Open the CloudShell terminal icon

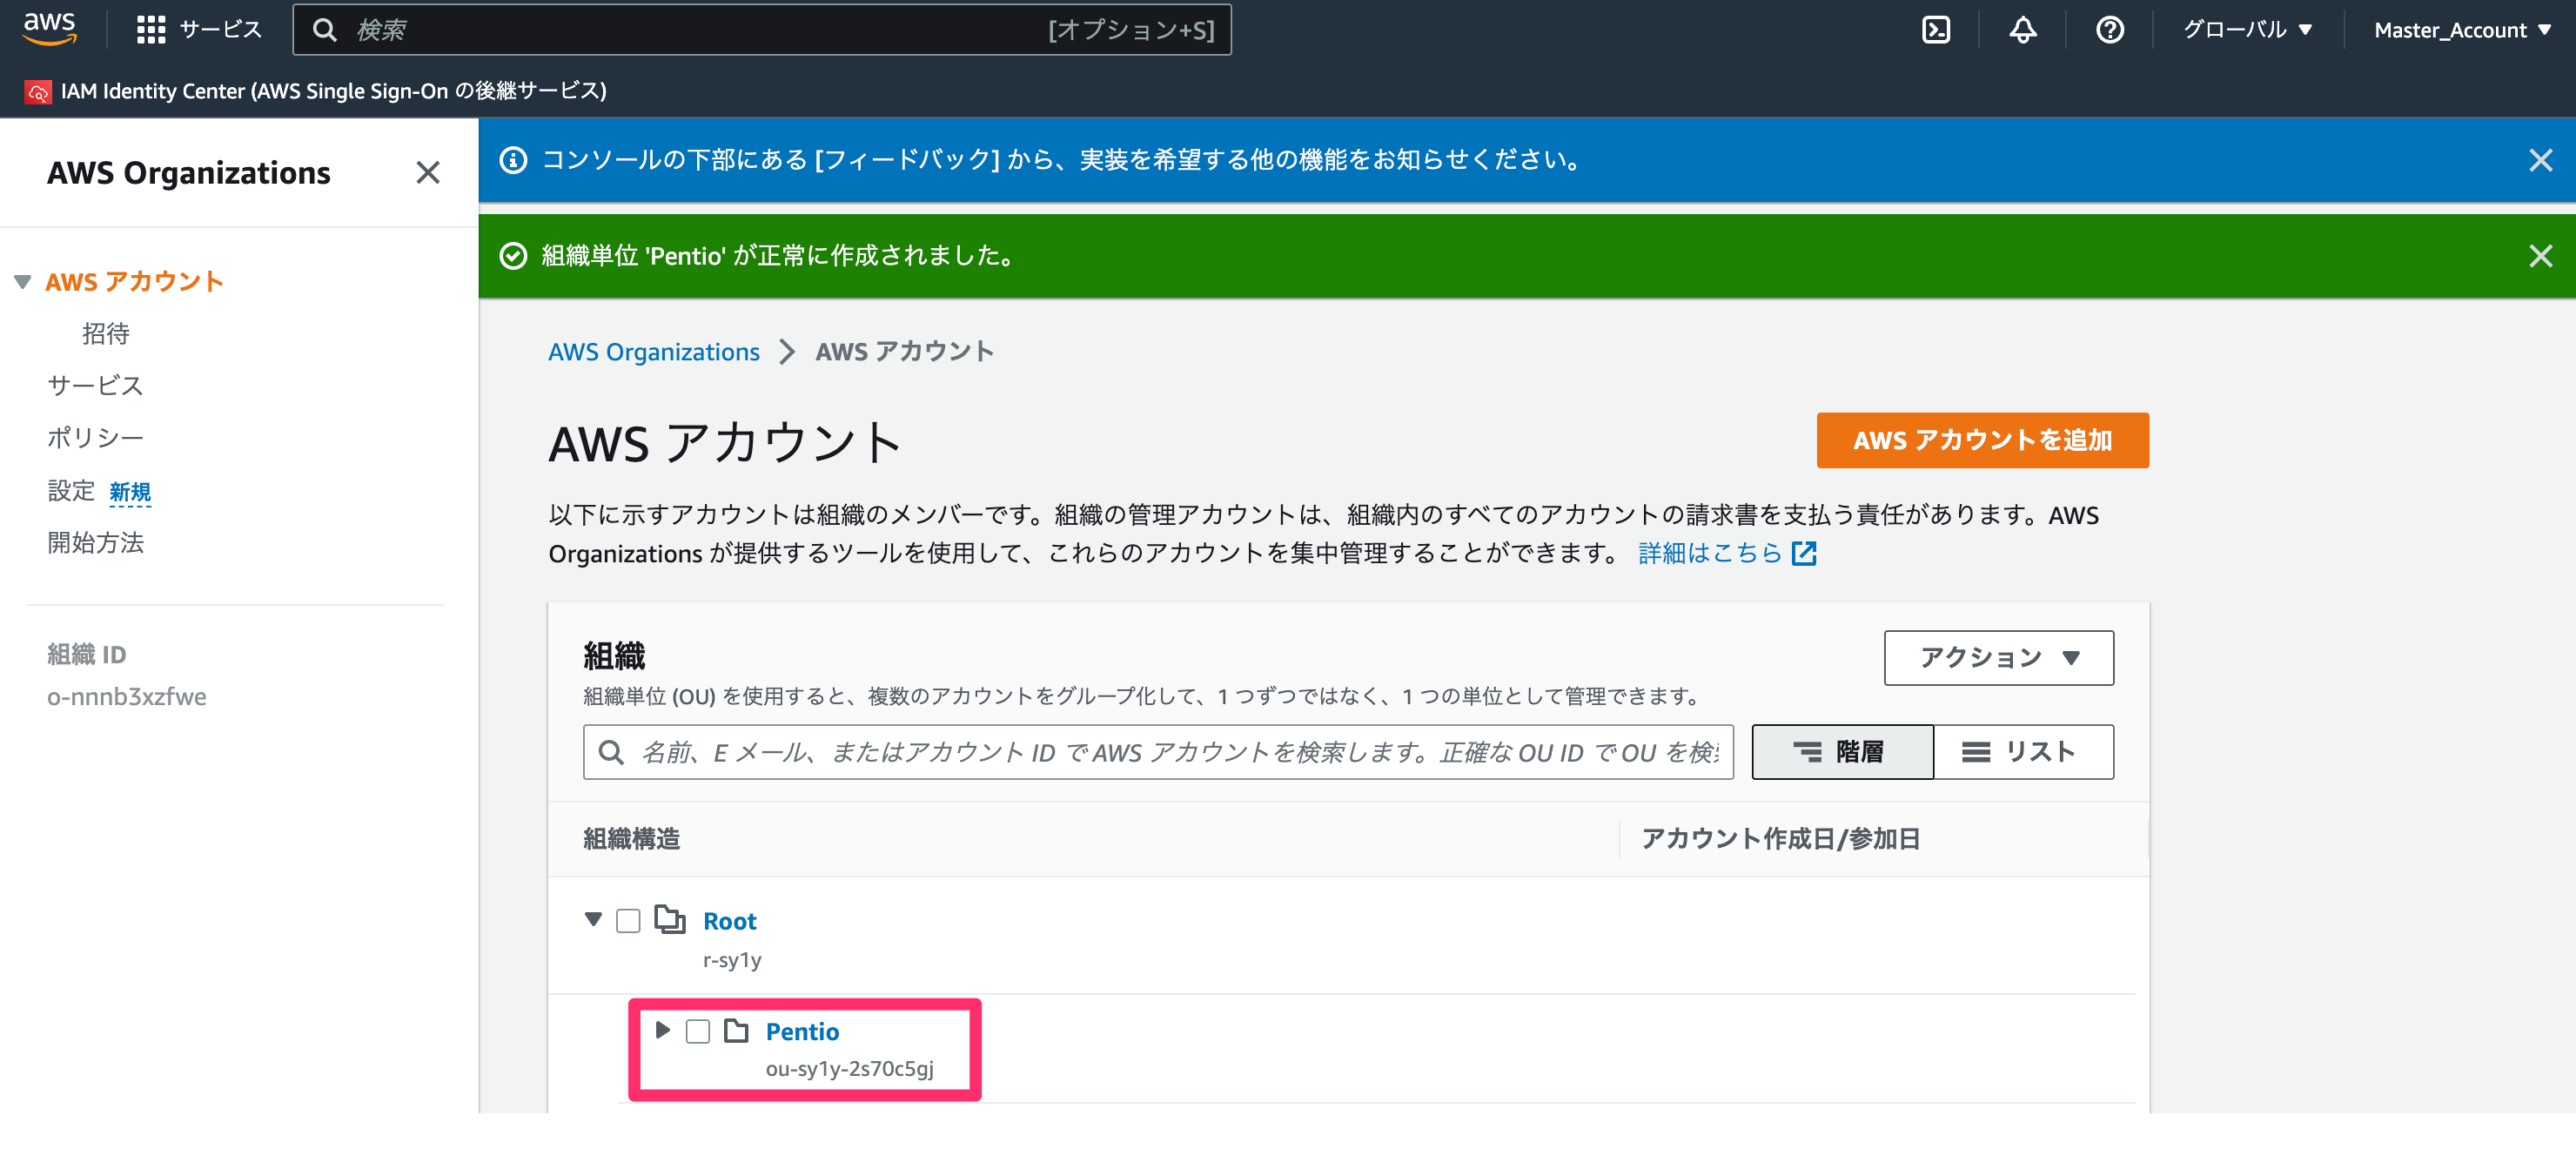(1935, 30)
